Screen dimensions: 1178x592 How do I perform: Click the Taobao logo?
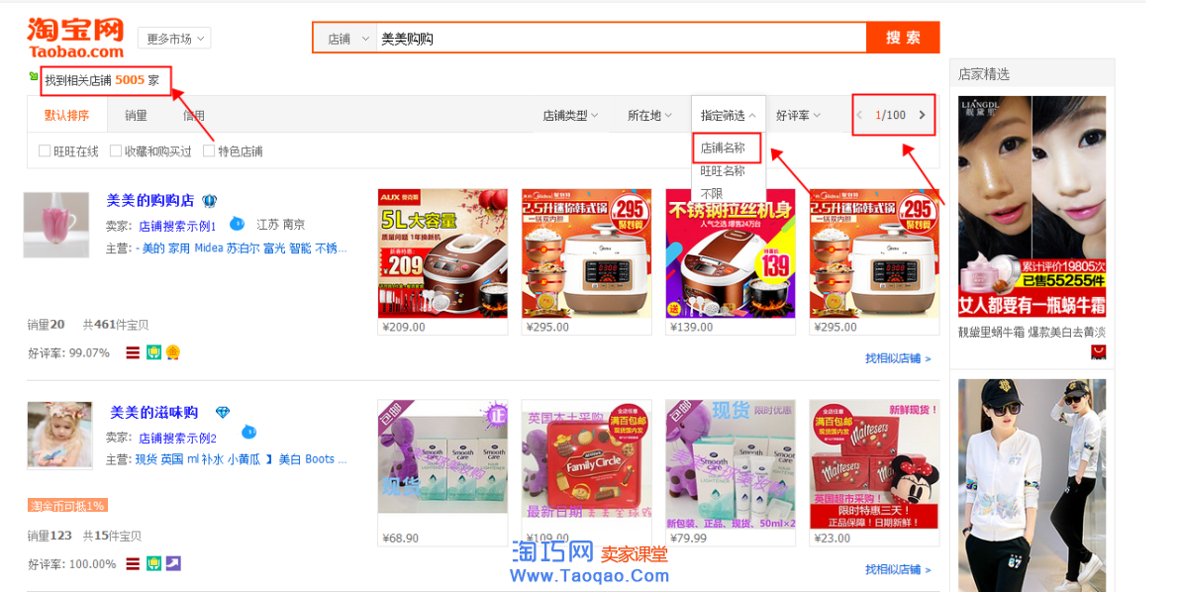(x=75, y=39)
